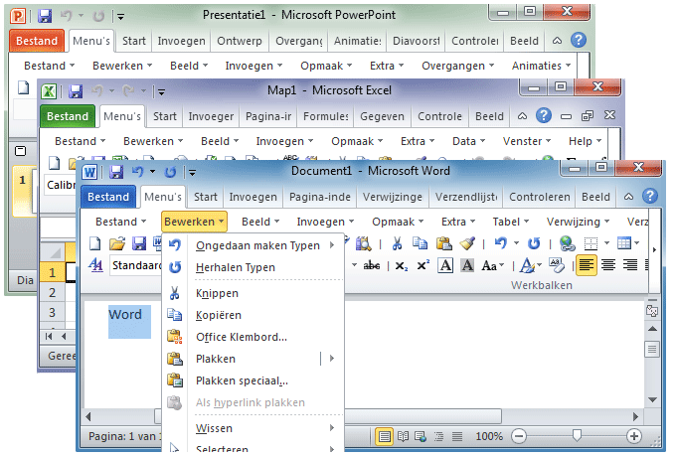Select row 2 header in Excel
This screenshot has width=676, height=457.
(x=52, y=292)
